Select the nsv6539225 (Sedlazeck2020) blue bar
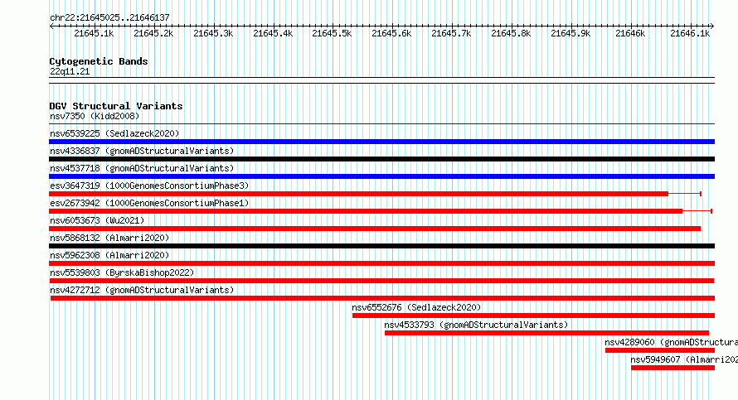The image size is (738, 400). coord(381,142)
